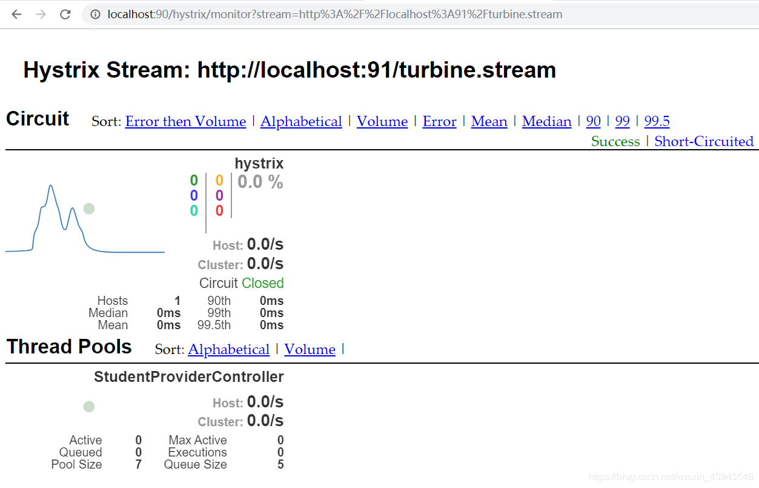The image size is (759, 488).
Task: Click the purple rejected count 0
Action: (x=219, y=195)
